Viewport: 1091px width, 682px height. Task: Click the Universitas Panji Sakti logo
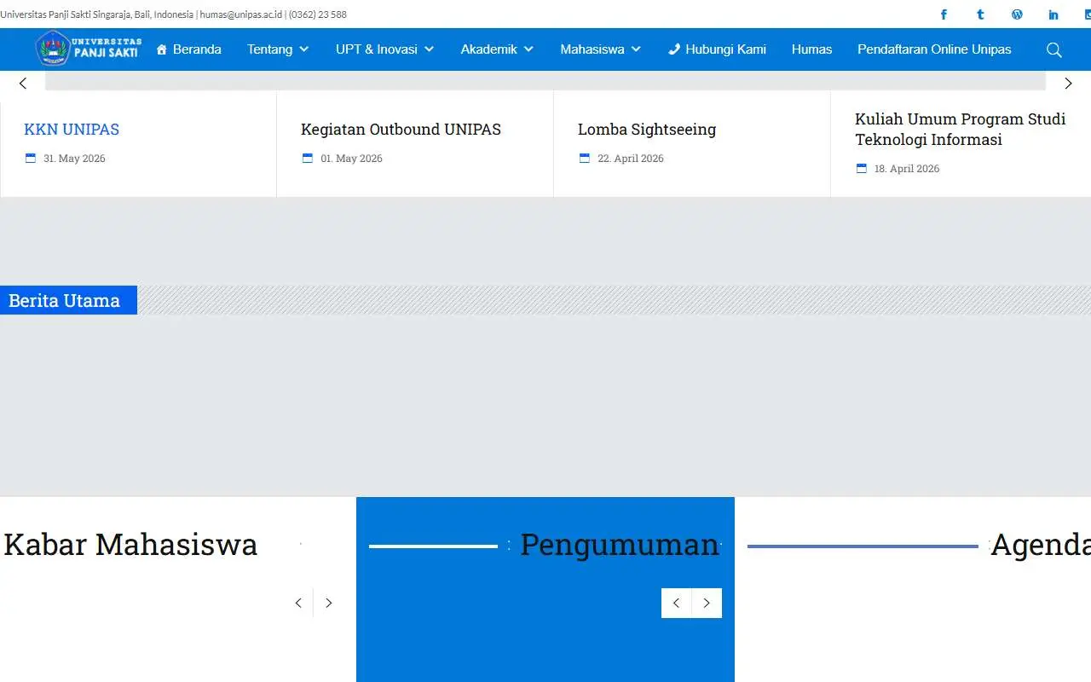pyautogui.click(x=89, y=49)
